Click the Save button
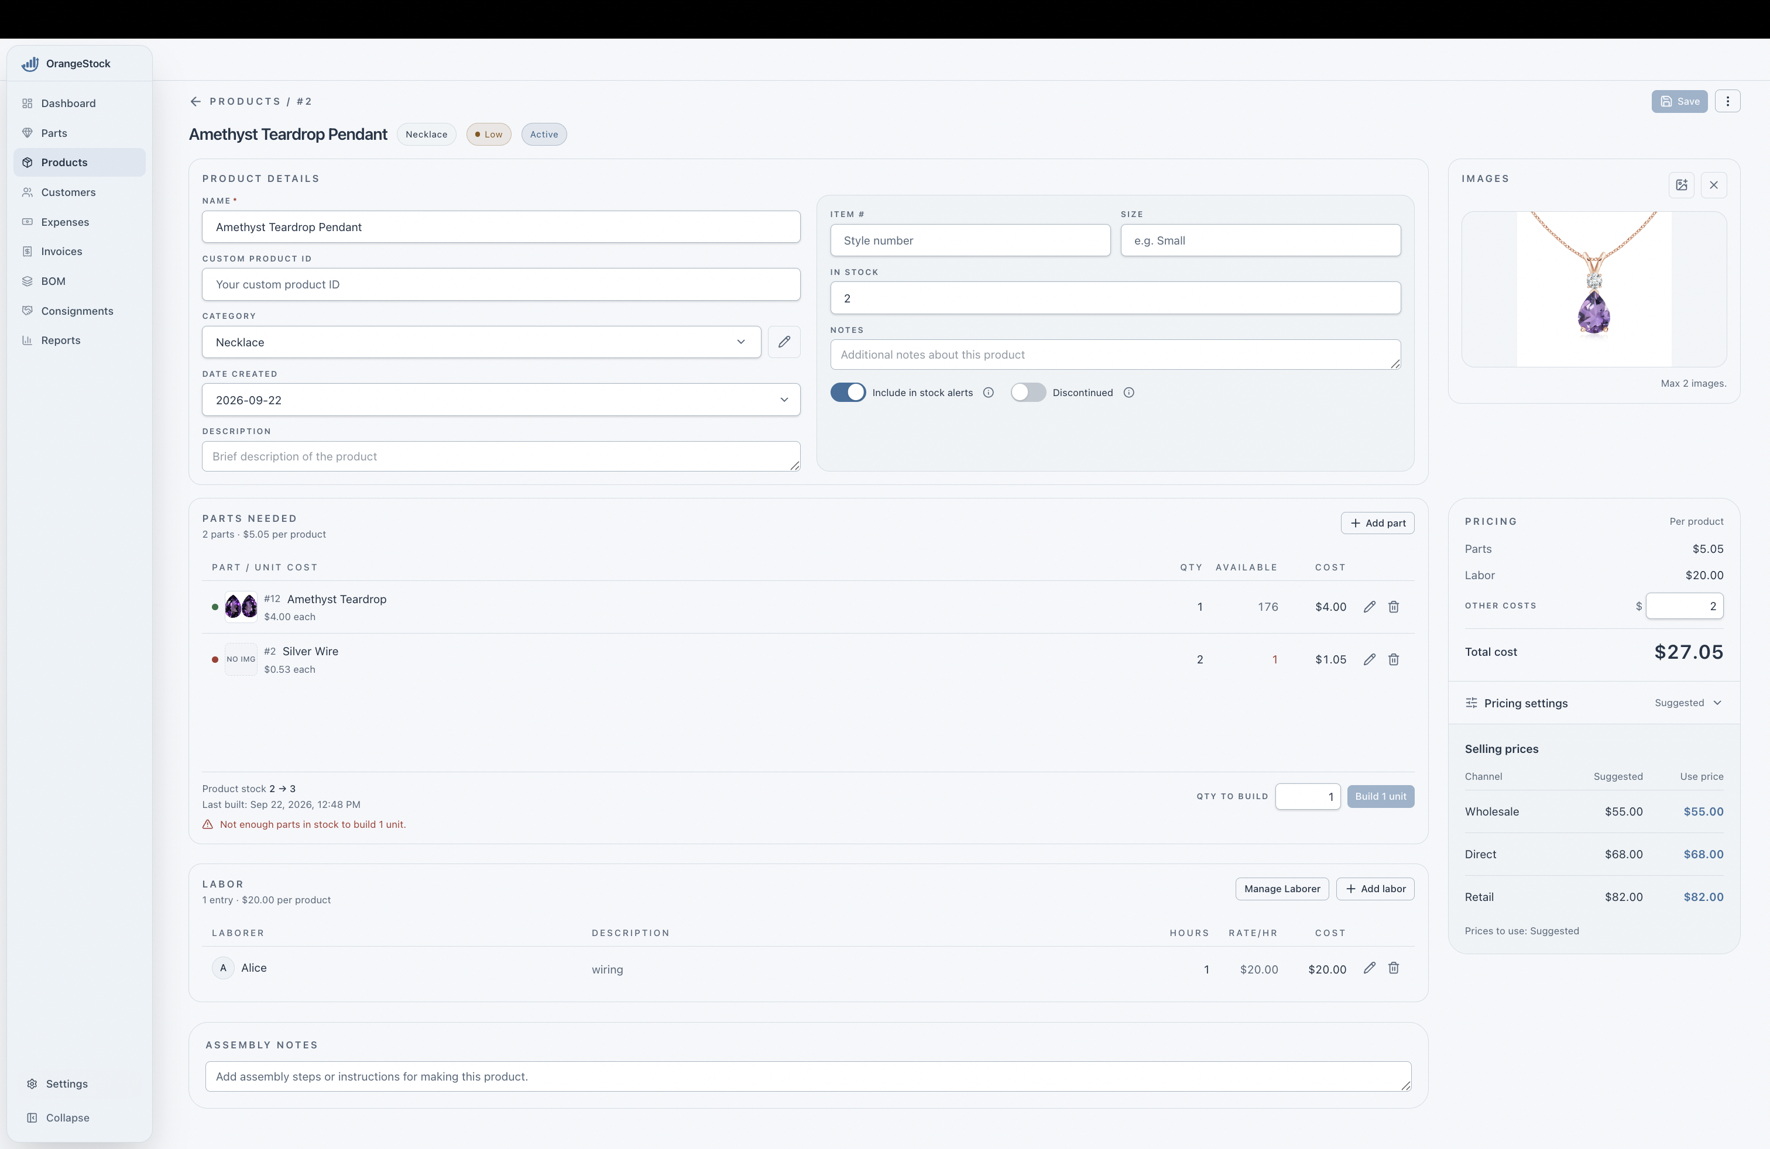 coord(1679,101)
